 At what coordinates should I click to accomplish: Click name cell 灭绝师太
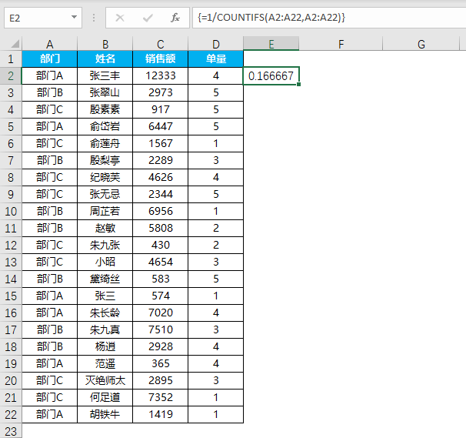(x=105, y=381)
